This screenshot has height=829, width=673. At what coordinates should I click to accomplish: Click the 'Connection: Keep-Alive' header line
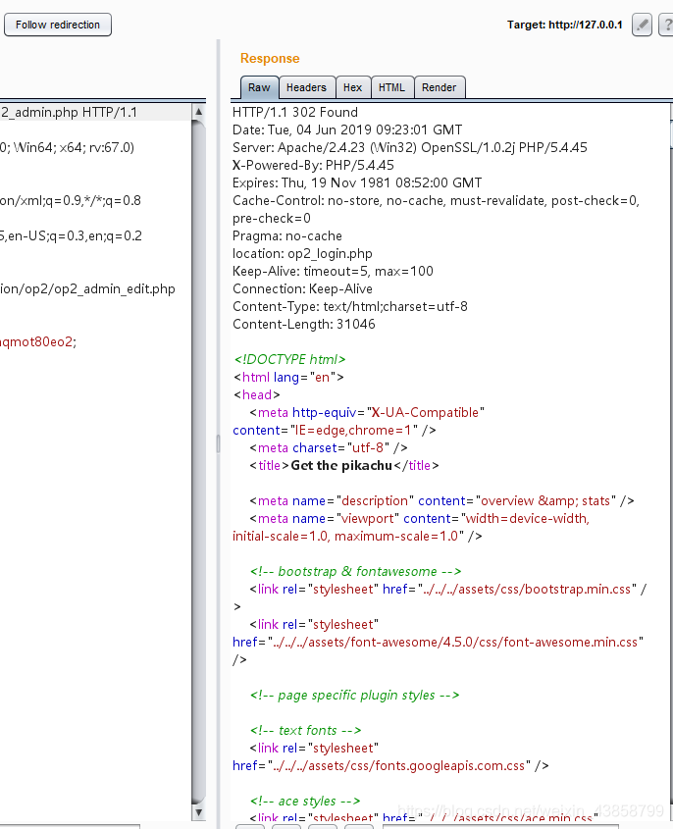[302, 288]
